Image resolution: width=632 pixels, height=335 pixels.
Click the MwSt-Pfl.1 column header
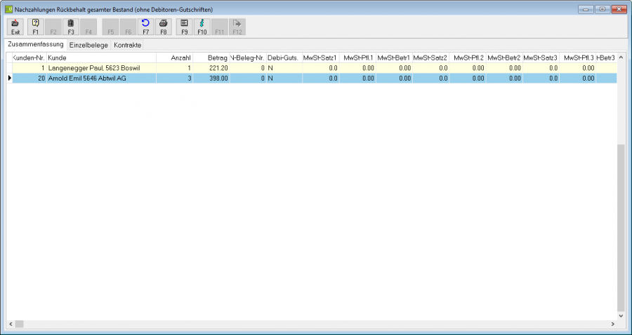pyautogui.click(x=357, y=58)
